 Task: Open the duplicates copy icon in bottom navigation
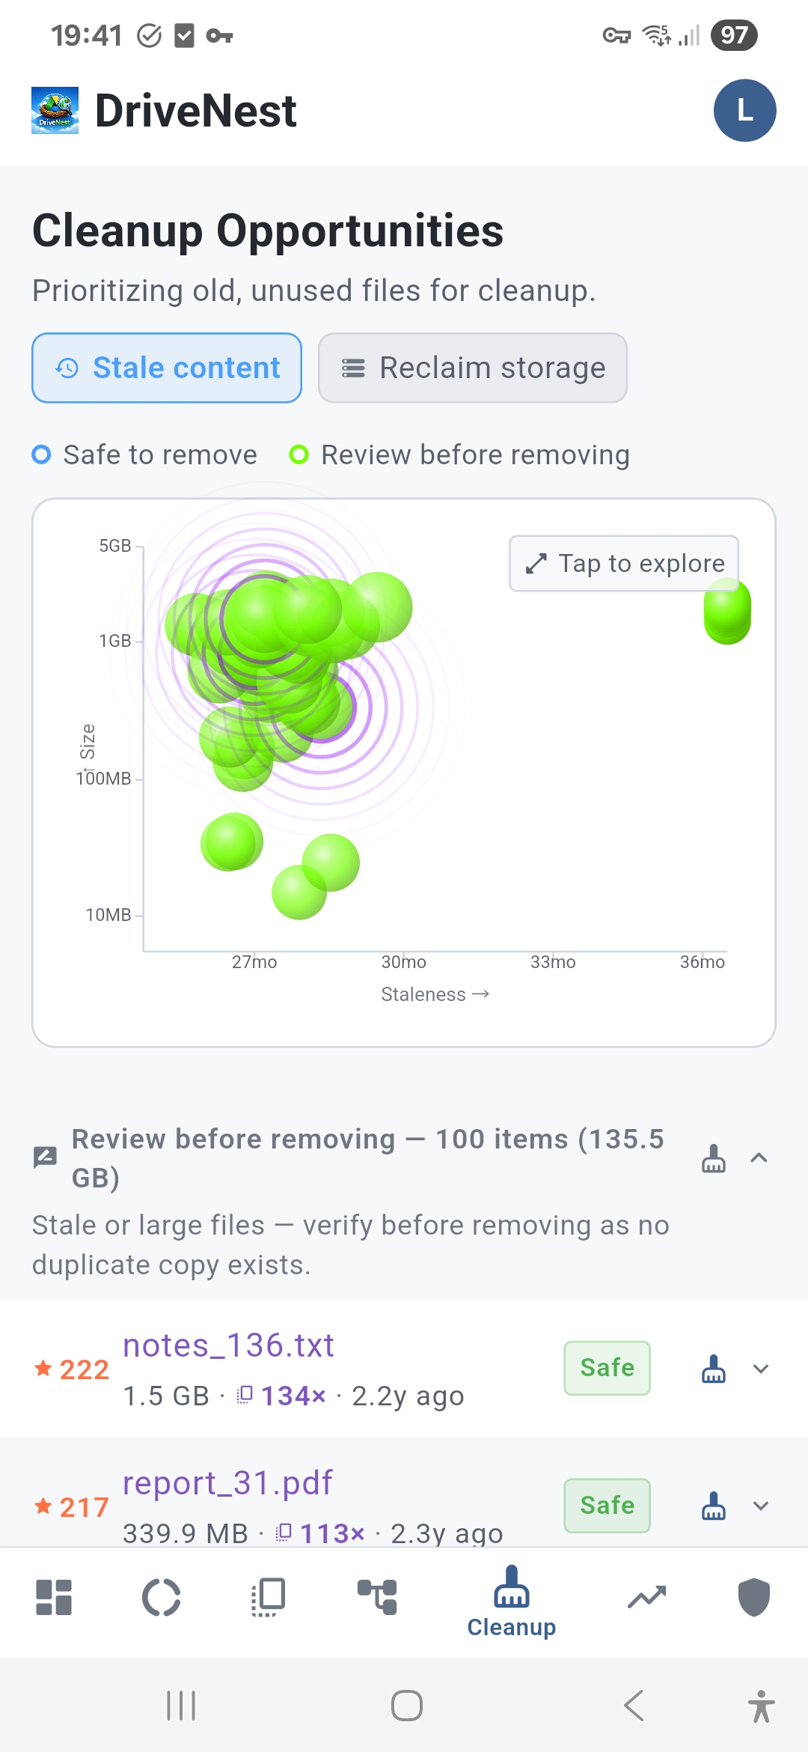[269, 1597]
